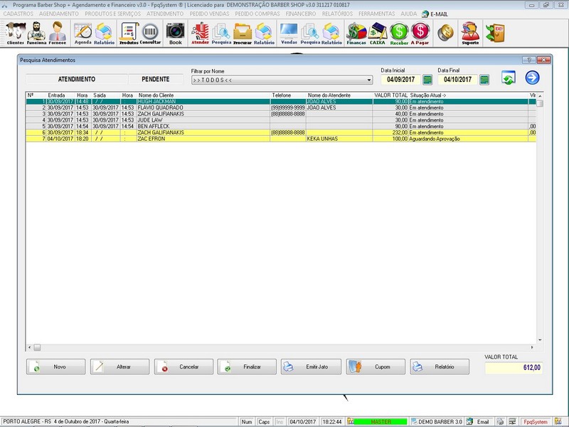Expand the Filtrar por Nome dropdown
Image resolution: width=569 pixels, height=427 pixels.
369,80
